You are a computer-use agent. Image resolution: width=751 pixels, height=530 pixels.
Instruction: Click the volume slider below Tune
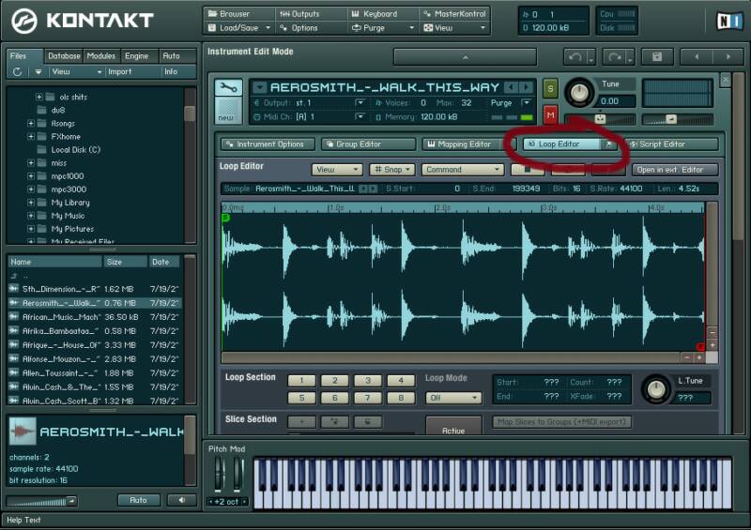coord(601,119)
